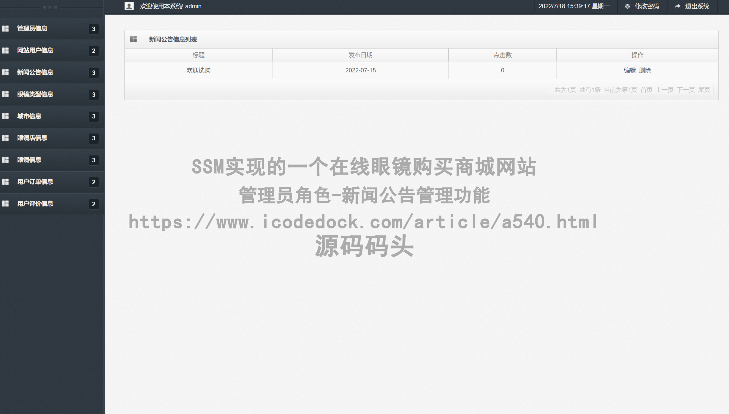Click the 退出系统 arrow icon
The width and height of the screenshot is (729, 414).
tap(677, 6)
